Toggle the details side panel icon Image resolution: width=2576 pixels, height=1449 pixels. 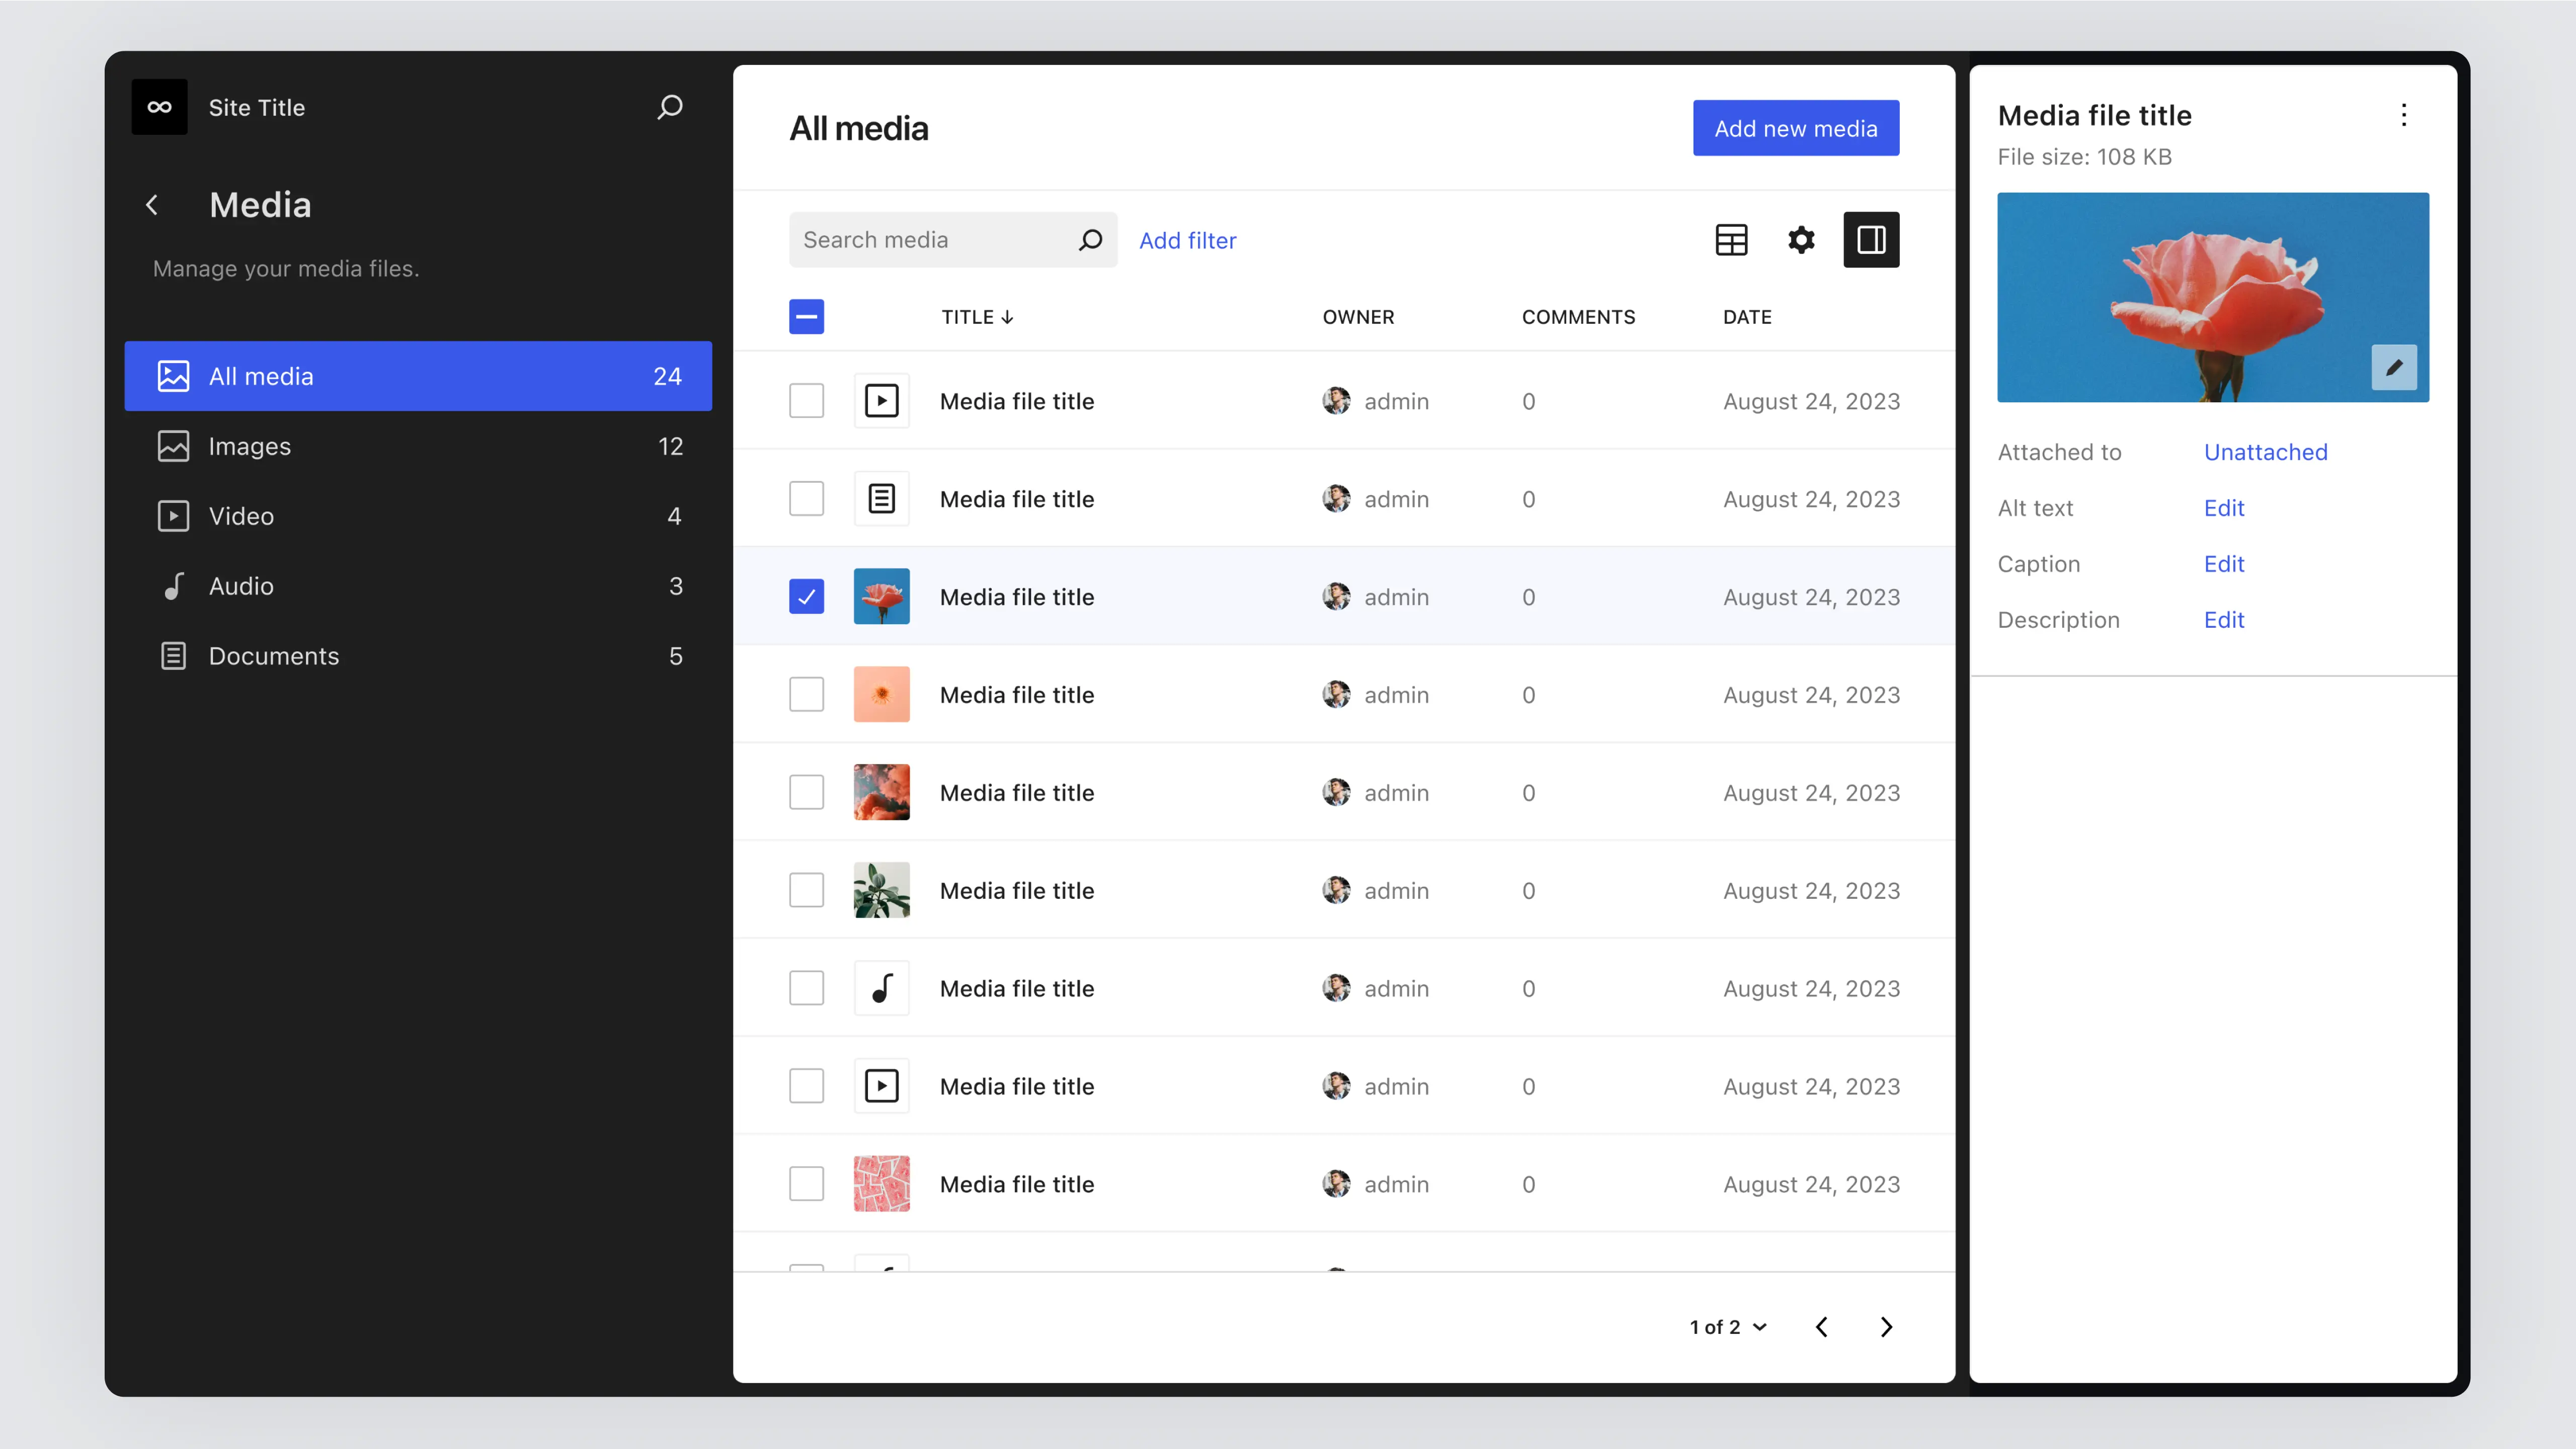click(x=1870, y=240)
